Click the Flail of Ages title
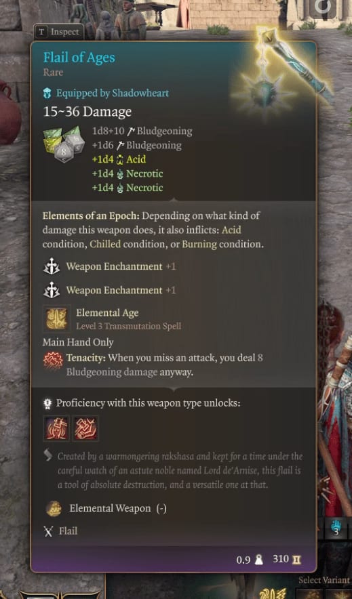Viewport: 352px width, 599px height. (x=79, y=58)
